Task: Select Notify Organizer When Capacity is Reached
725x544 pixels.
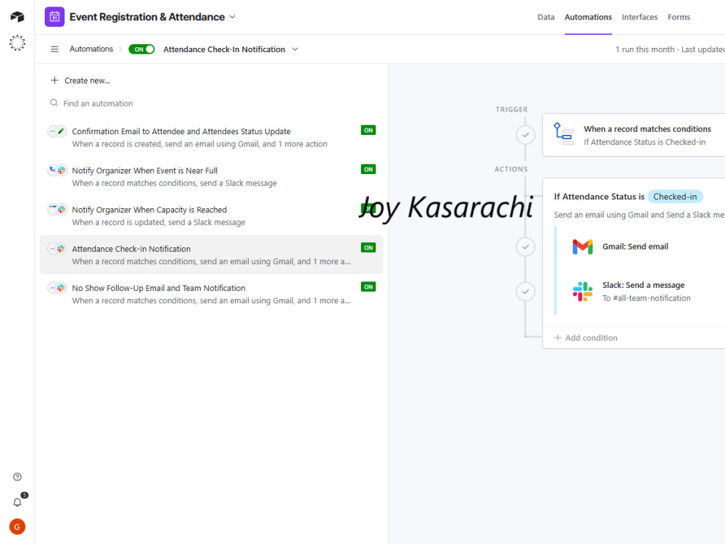Action: pos(149,210)
